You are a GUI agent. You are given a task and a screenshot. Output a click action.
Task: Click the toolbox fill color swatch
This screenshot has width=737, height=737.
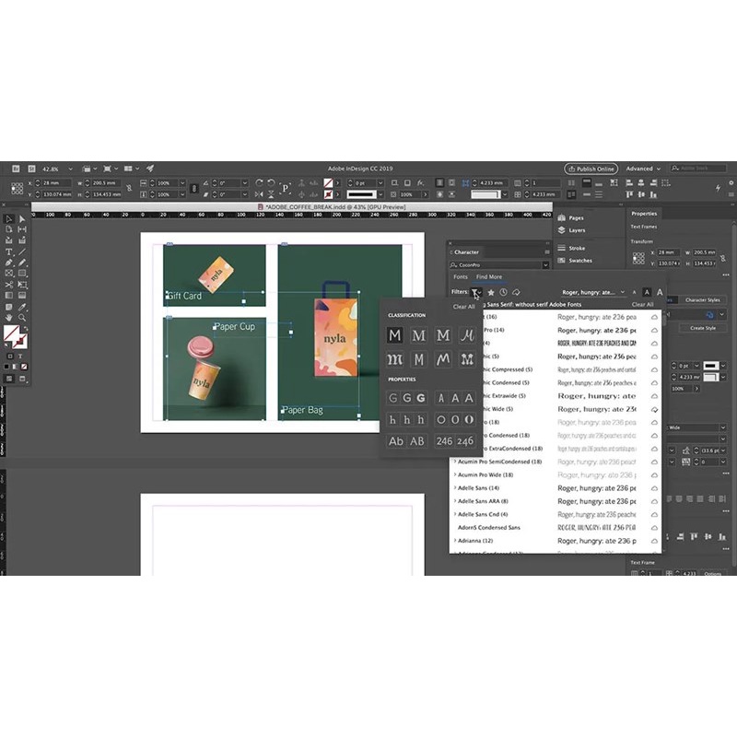coord(11,333)
